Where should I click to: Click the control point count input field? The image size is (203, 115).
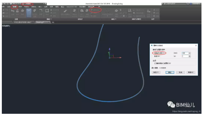(185, 53)
